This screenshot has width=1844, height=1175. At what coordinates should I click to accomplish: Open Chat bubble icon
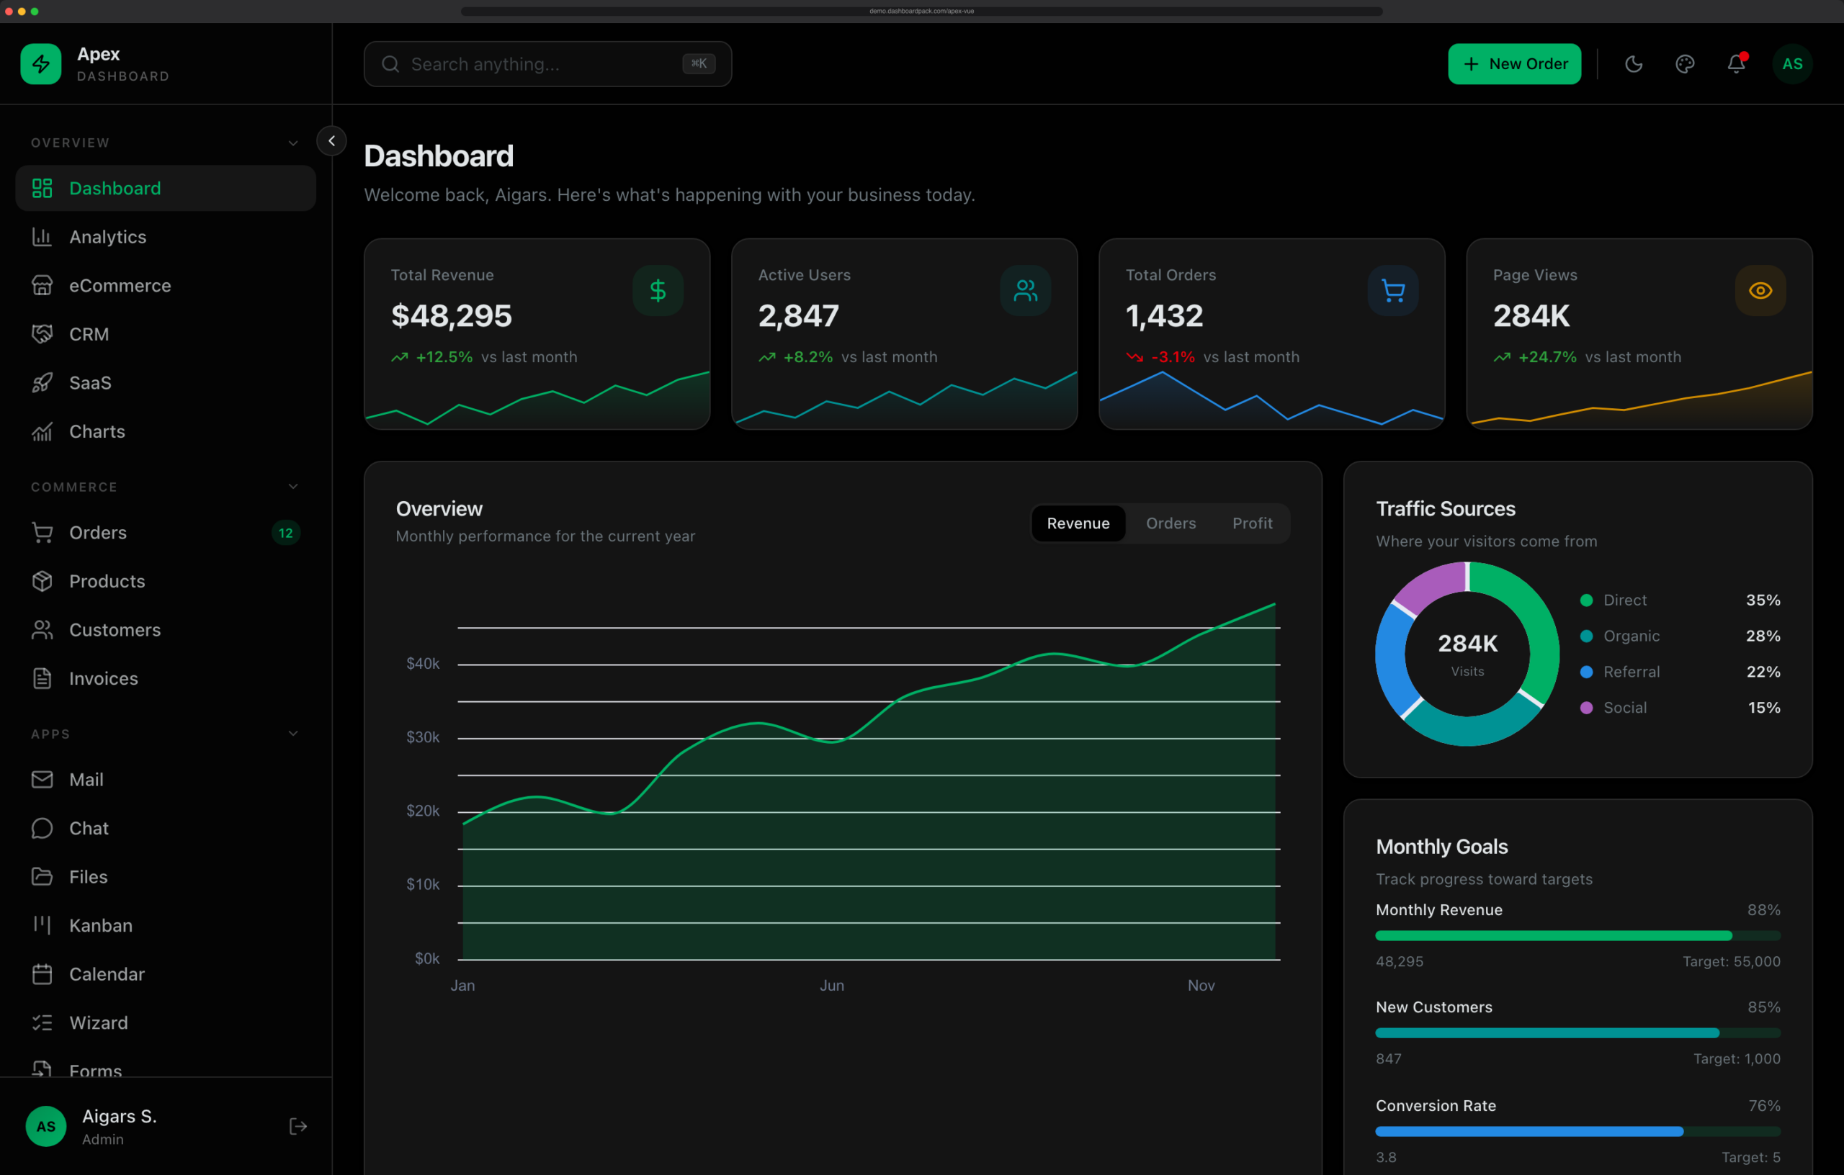42,828
